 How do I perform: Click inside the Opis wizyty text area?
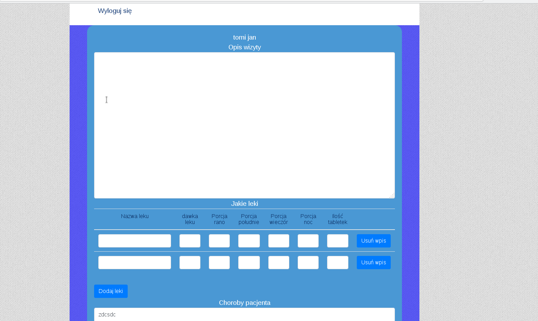tap(244, 125)
